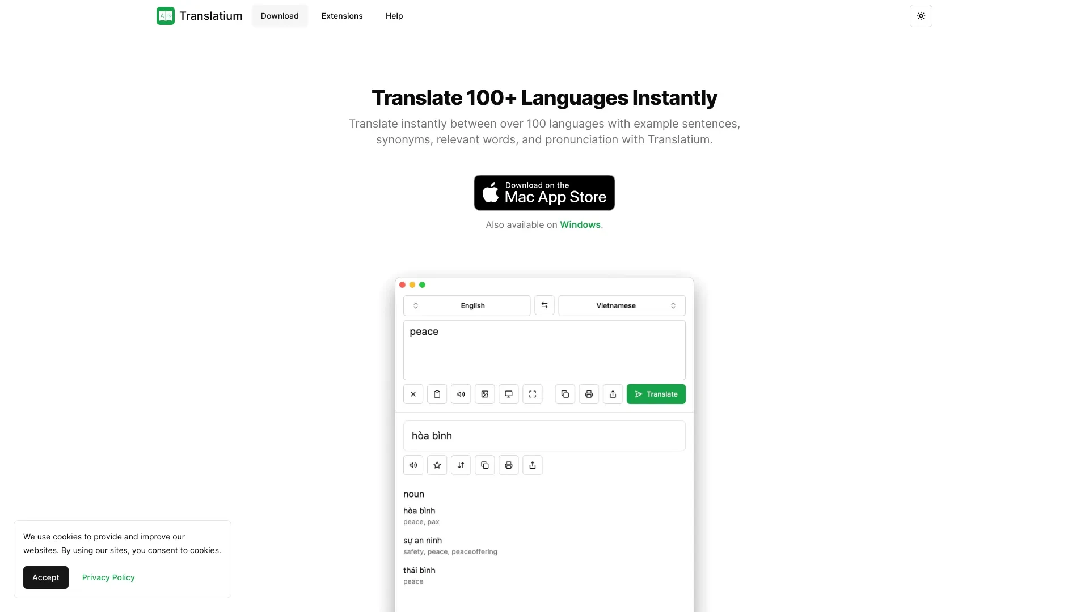Click the share/export translation icon
The image size is (1089, 612).
(x=533, y=465)
